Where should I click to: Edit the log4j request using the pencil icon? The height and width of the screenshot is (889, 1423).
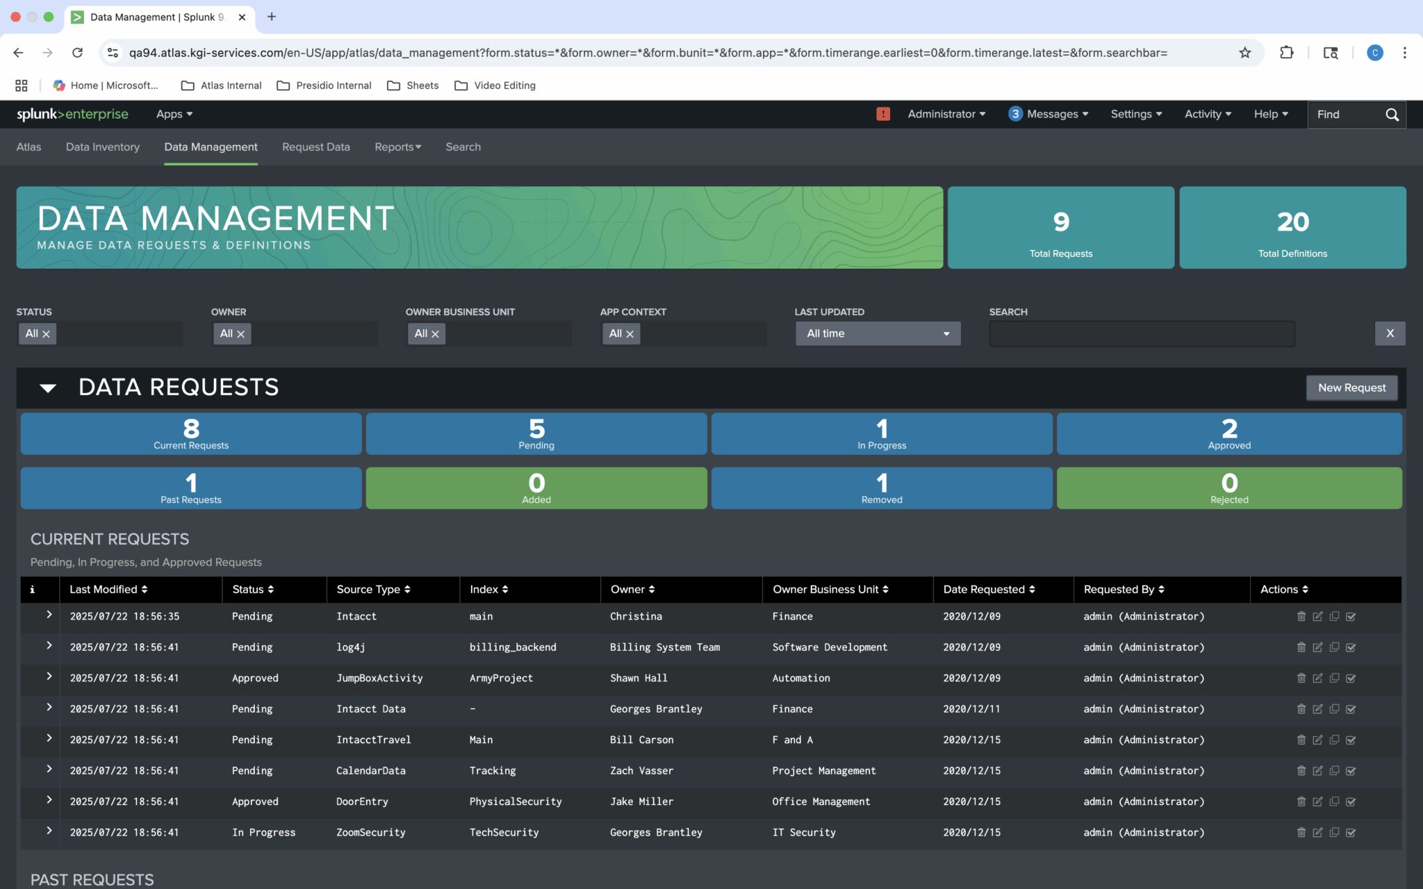(x=1318, y=647)
